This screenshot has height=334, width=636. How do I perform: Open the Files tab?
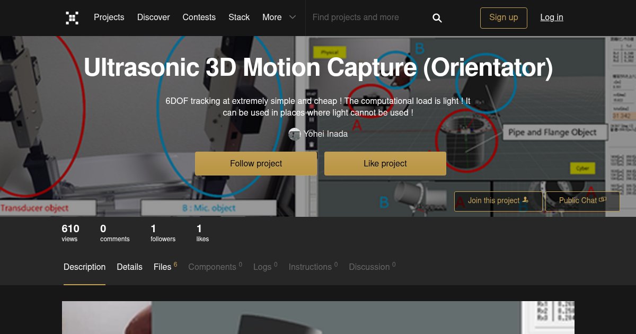pyautogui.click(x=165, y=267)
